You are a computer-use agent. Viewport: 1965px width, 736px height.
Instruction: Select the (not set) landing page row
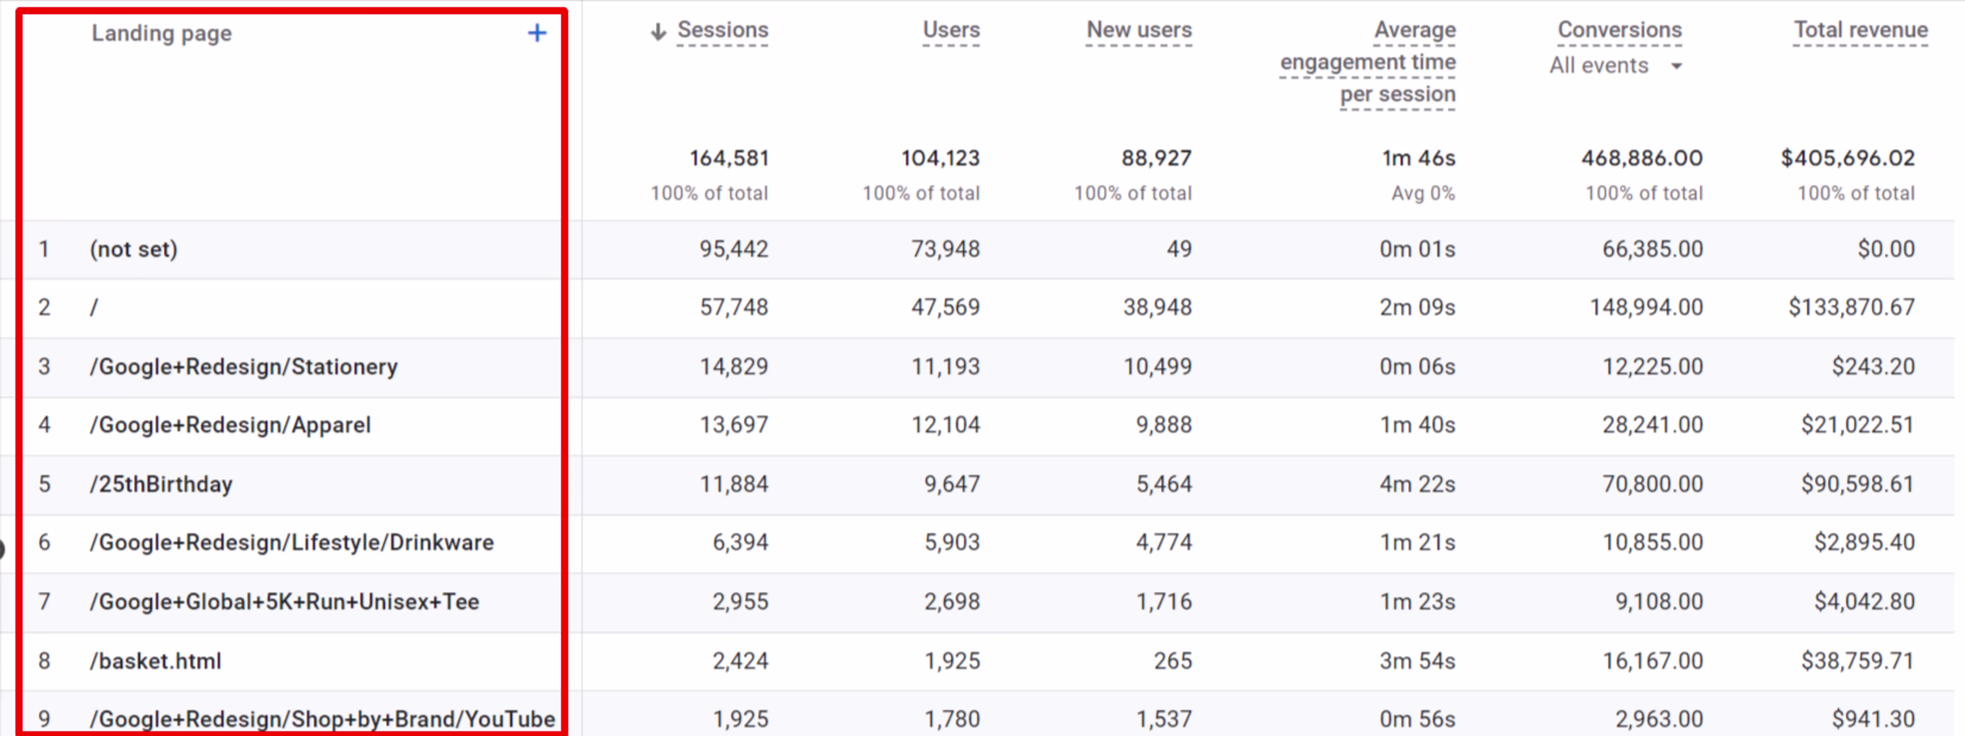134,249
